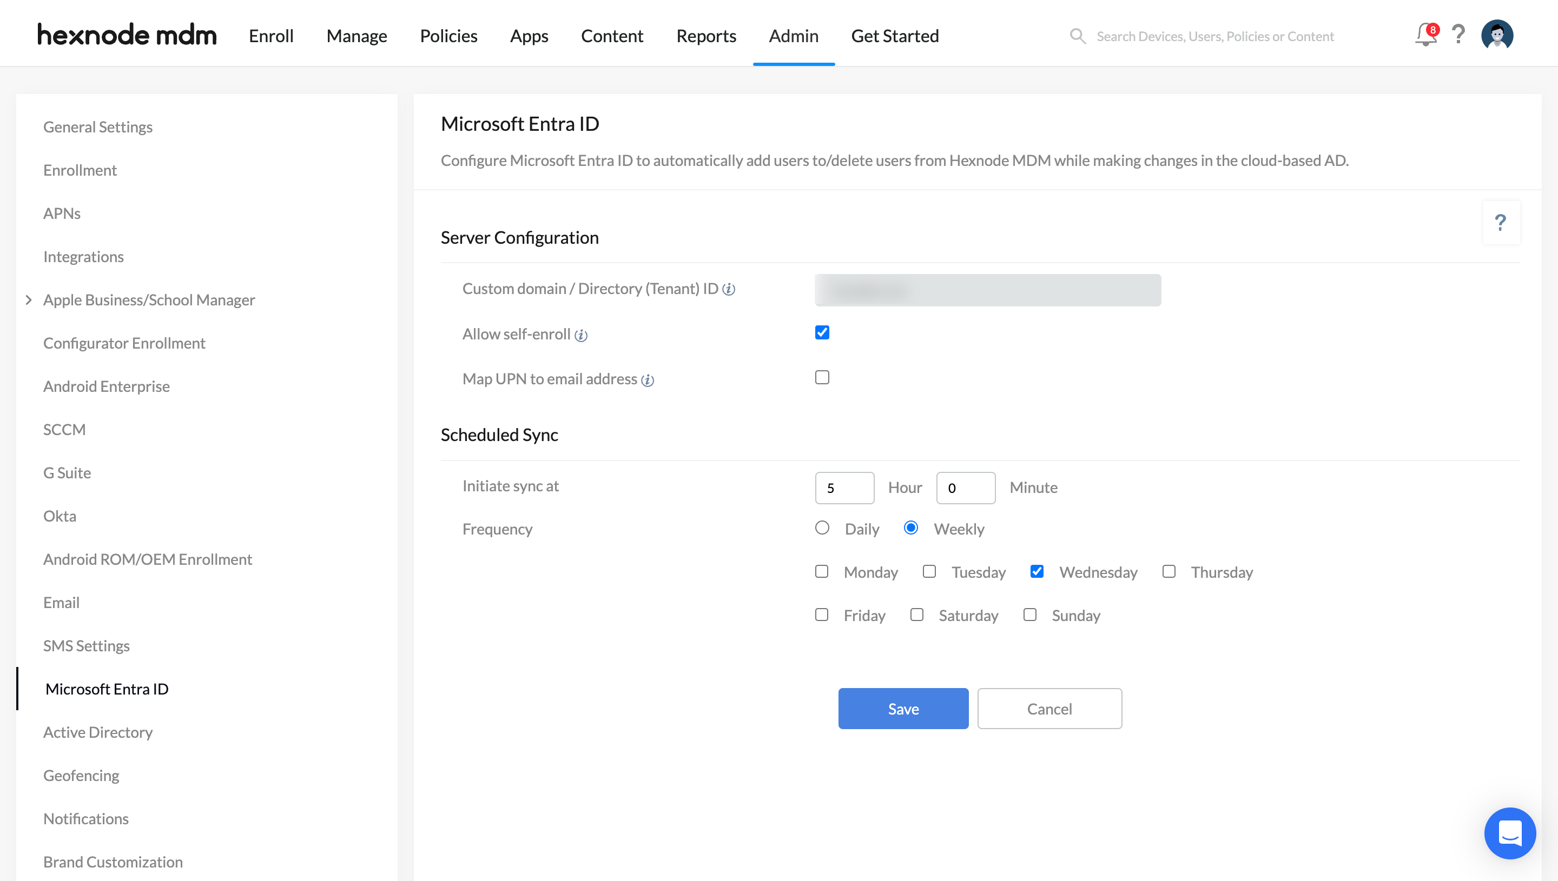Click info icon beside Allow self-enroll
Viewport: 1558px width, 881px height.
580,335
